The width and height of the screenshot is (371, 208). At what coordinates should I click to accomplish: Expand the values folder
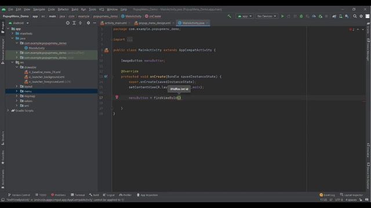(x=17, y=101)
